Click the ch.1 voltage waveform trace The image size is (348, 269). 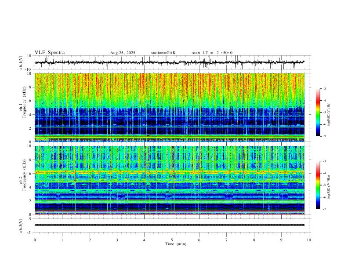click(x=170, y=62)
